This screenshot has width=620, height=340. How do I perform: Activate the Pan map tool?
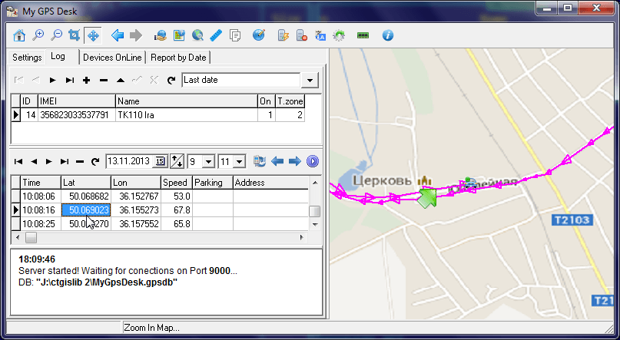pos(92,35)
